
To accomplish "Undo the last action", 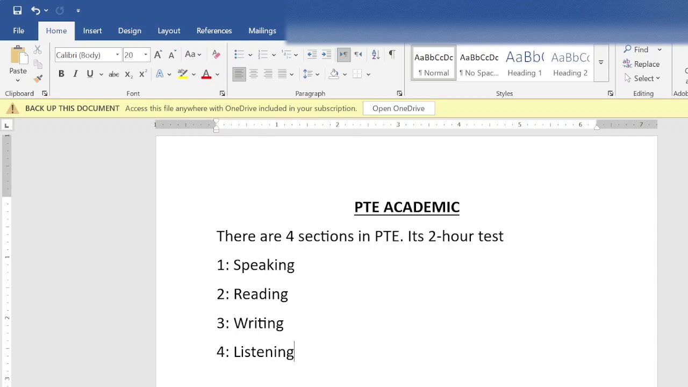I will (35, 10).
